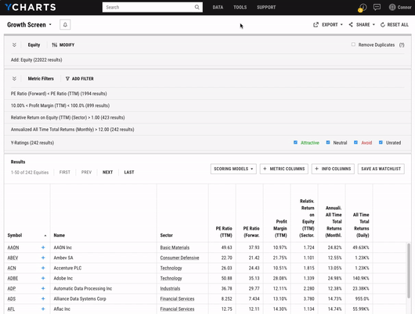Image resolution: width=415 pixels, height=314 pixels.
Task: Click the Name column header
Action: click(x=60, y=235)
